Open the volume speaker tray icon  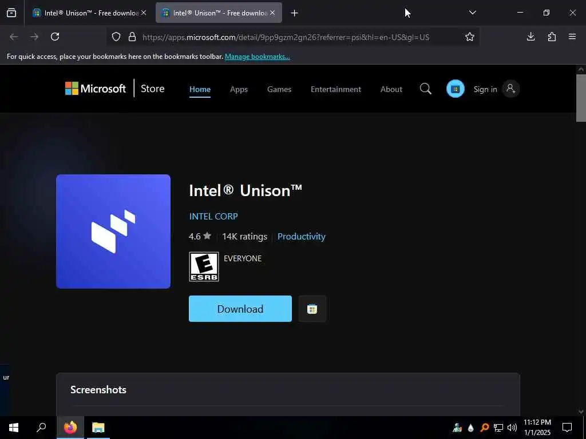coord(512,428)
